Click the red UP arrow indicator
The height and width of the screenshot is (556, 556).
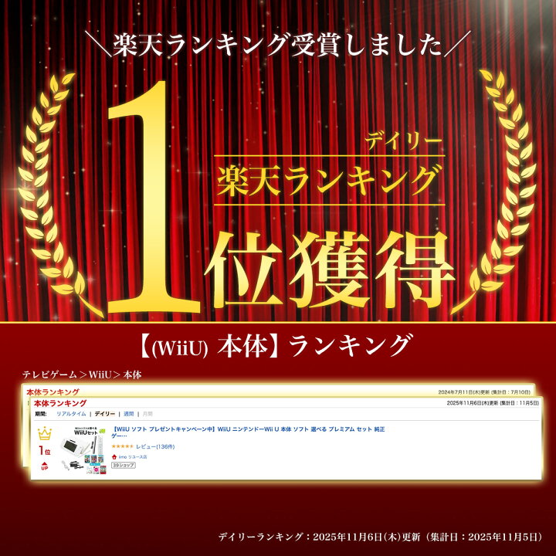point(45,466)
